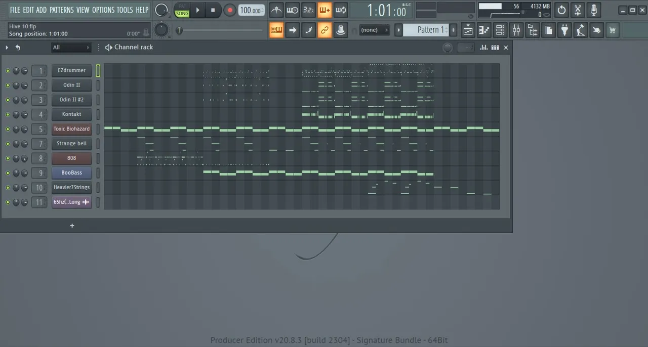
Task: Click the tempo 100.000 field
Action: tap(252, 10)
